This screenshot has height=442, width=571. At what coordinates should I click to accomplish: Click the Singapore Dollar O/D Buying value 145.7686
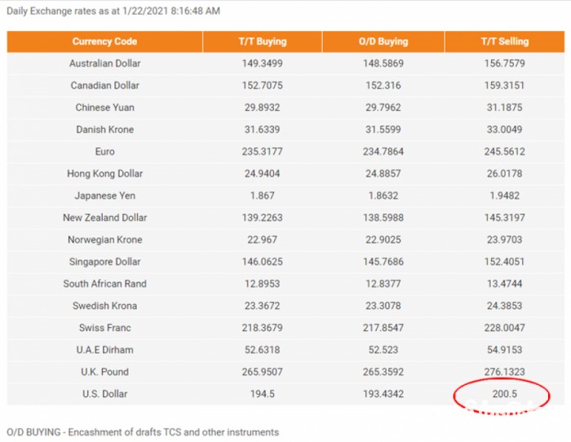[x=383, y=262]
